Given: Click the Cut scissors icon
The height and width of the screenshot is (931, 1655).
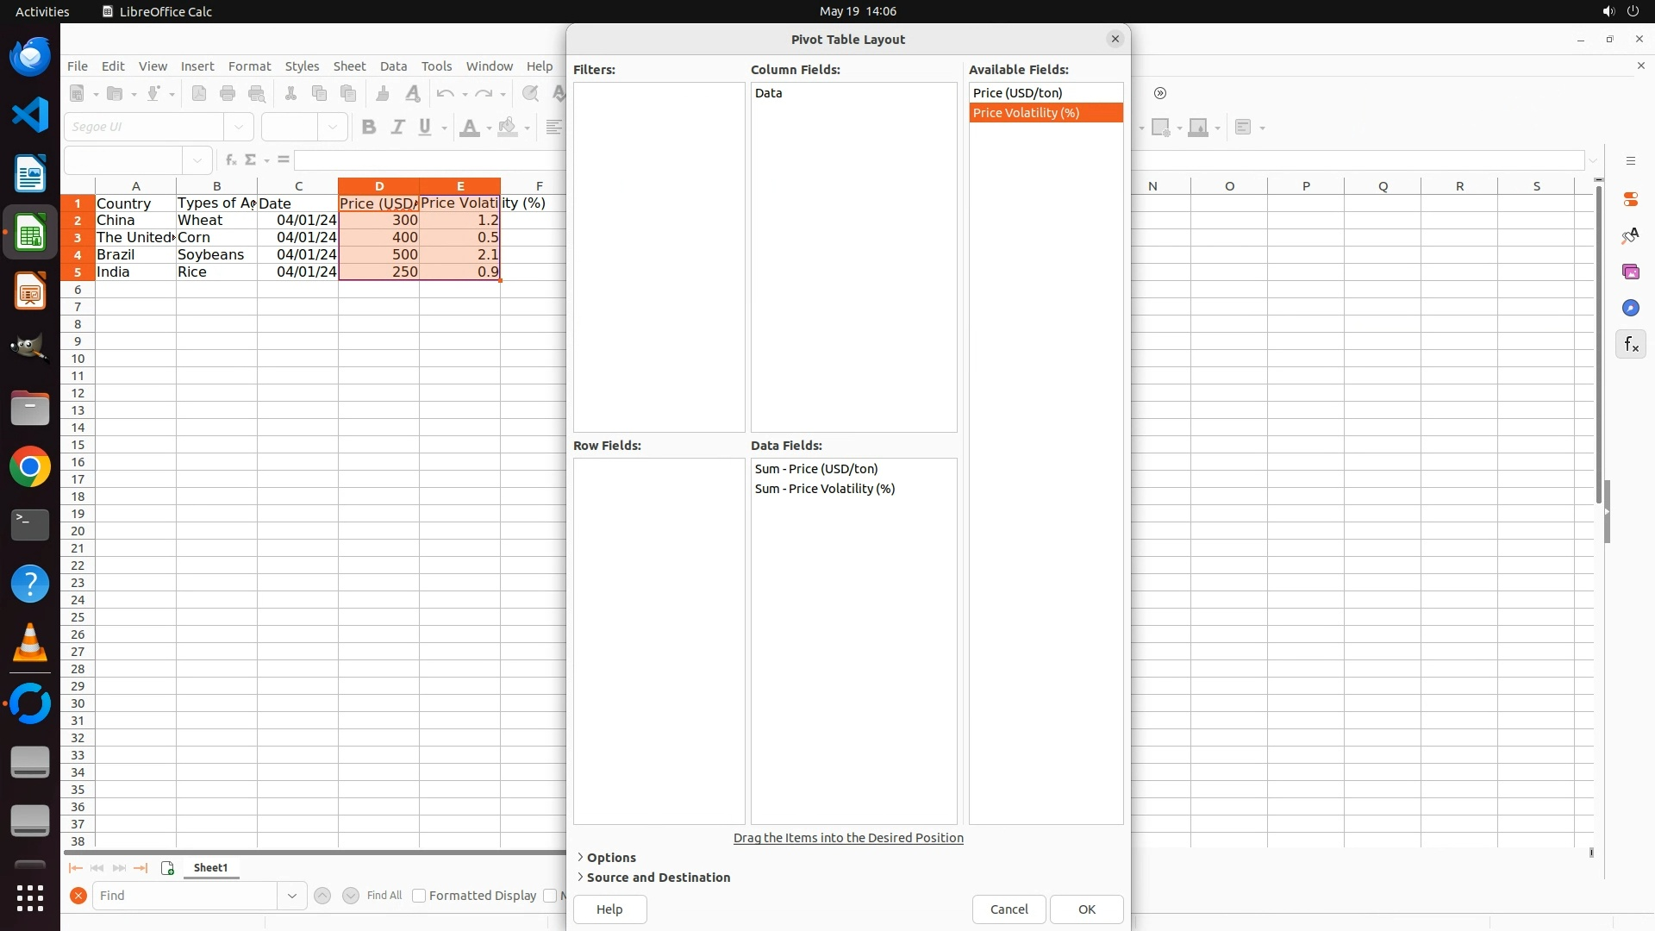Looking at the screenshot, I should coord(290,93).
